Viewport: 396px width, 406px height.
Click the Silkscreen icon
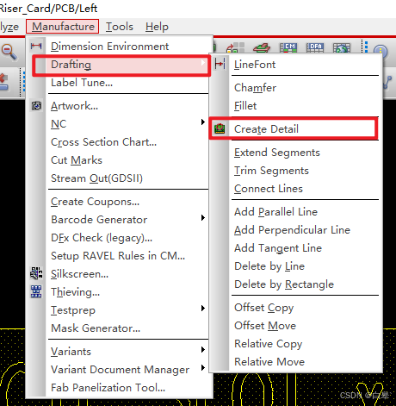click(x=36, y=273)
